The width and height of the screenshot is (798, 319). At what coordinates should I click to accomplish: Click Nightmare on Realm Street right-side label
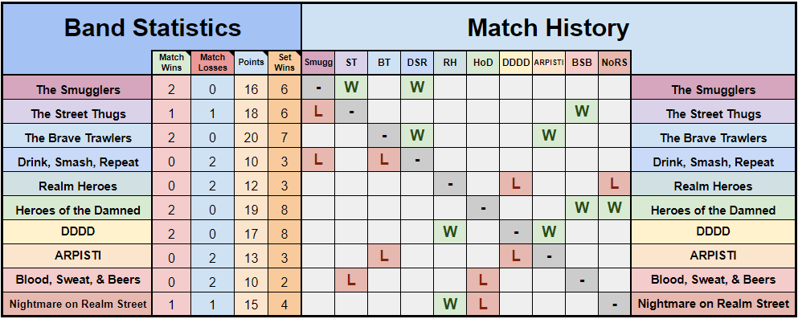point(713,305)
